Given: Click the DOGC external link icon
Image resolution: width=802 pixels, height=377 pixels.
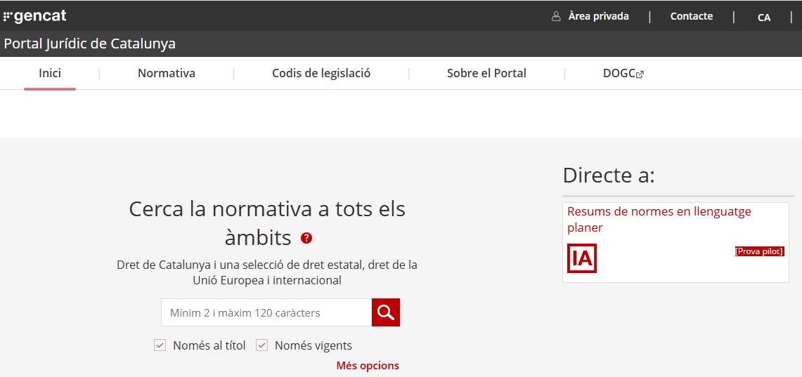Looking at the screenshot, I should pyautogui.click(x=640, y=74).
